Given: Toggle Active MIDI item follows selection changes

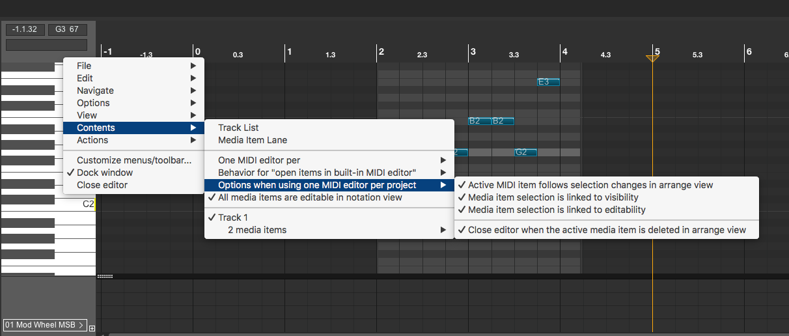Looking at the screenshot, I should (x=590, y=185).
